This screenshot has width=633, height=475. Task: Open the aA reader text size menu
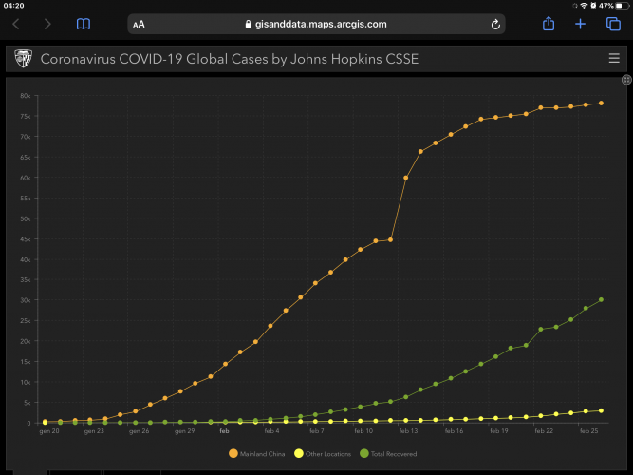point(139,24)
